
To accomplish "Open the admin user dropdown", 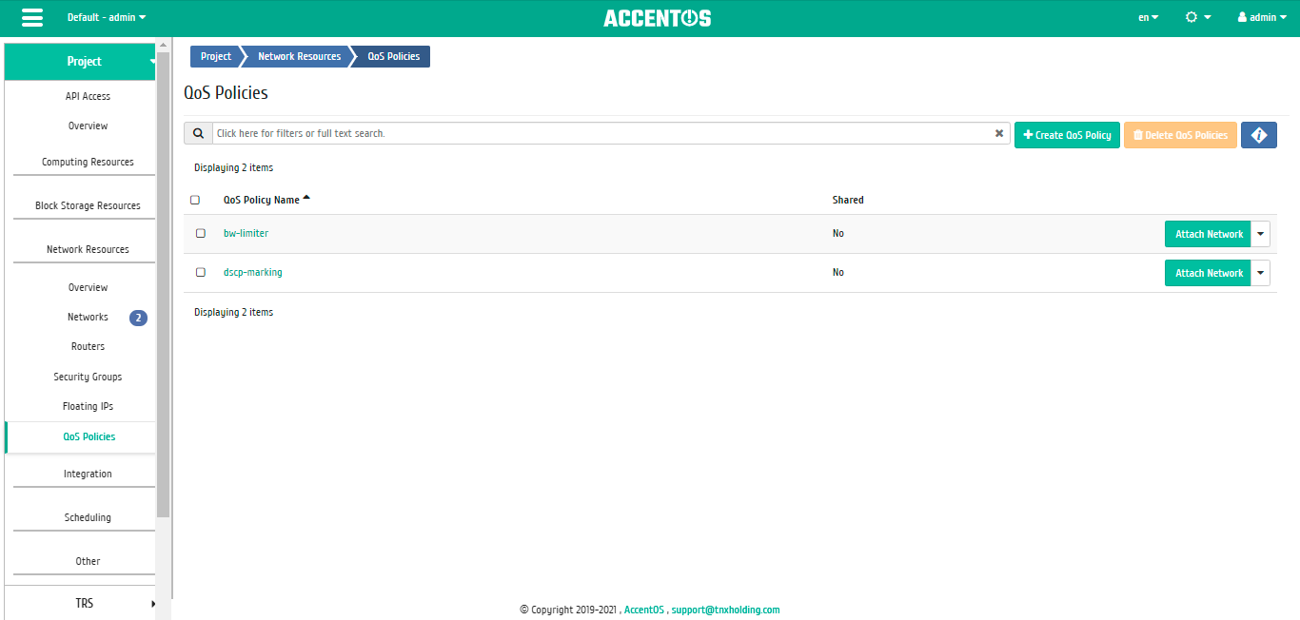I will 1262,17.
